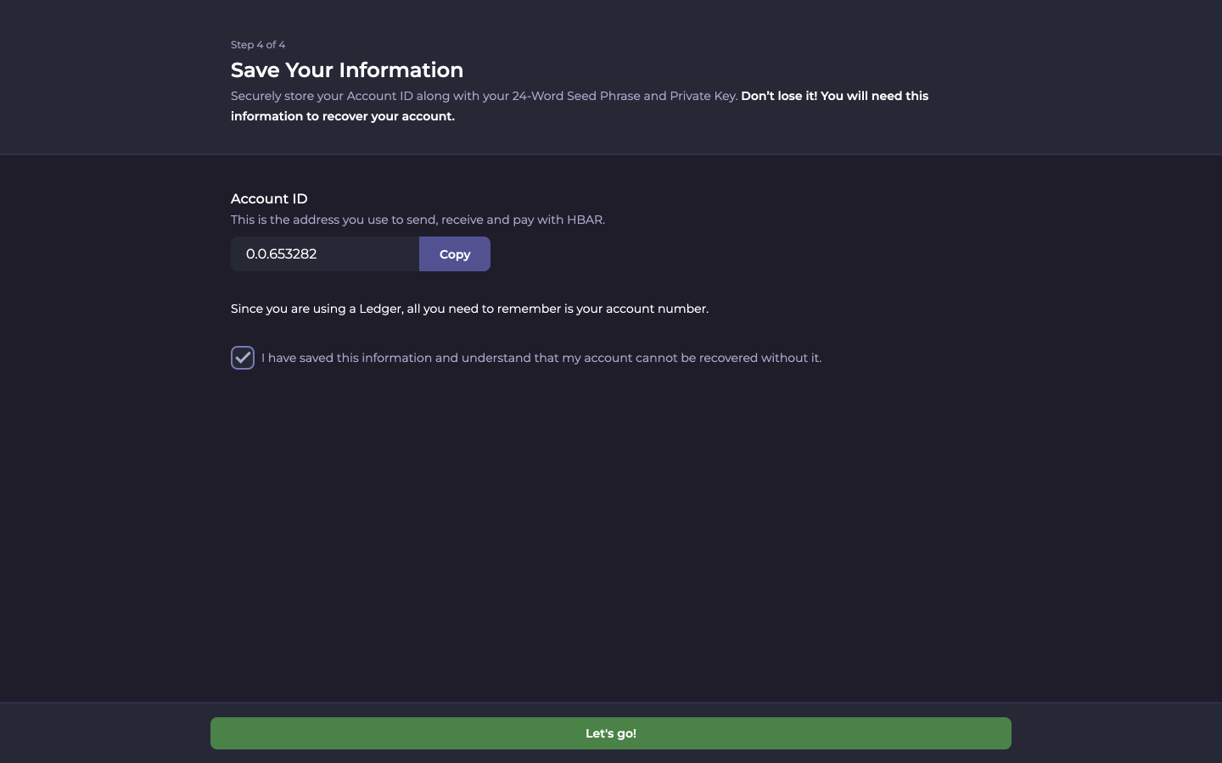
Task: Click the bolded Don't lose it warning text
Action: [834, 96]
